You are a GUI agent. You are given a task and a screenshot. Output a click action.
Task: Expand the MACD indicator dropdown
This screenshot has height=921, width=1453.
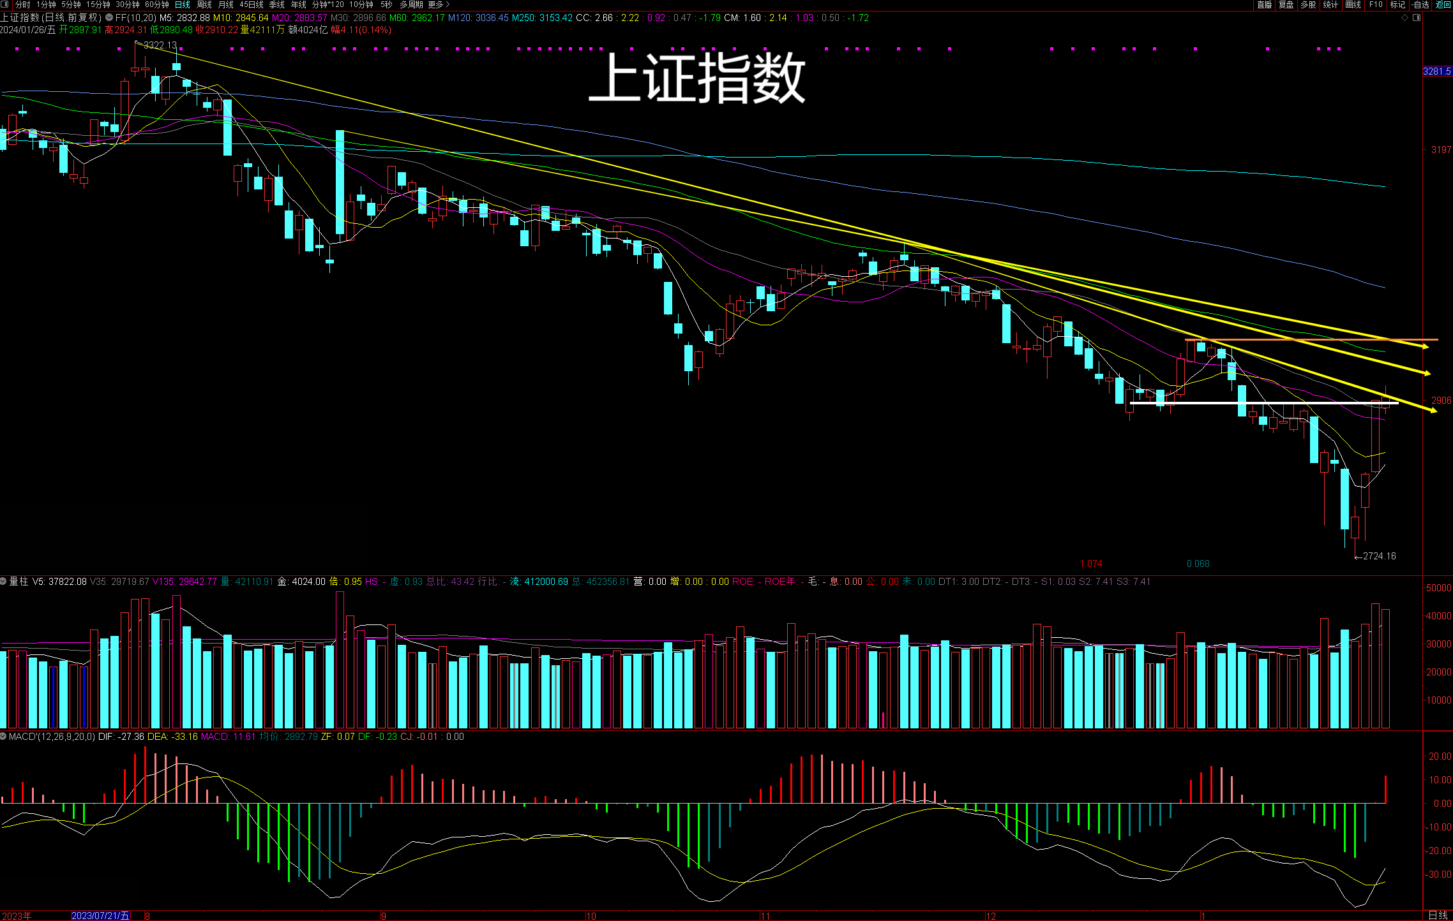[4, 737]
